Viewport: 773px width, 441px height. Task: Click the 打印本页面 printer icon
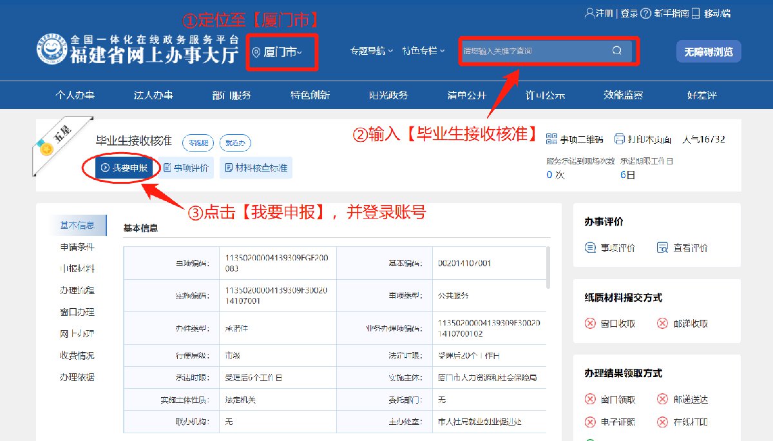click(x=620, y=139)
